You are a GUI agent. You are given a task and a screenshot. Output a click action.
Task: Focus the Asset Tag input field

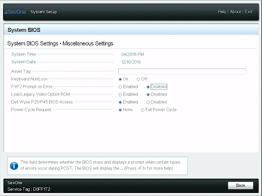tap(182, 71)
